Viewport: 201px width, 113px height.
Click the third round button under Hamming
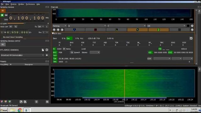[x=62, y=30]
